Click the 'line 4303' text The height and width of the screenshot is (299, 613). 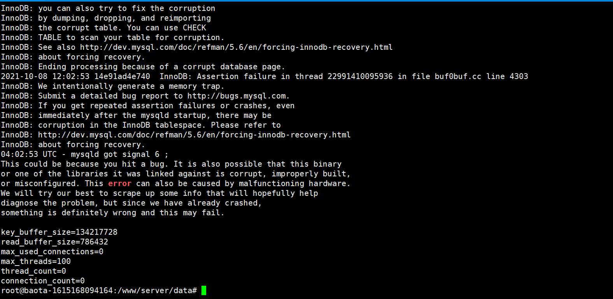click(507, 76)
